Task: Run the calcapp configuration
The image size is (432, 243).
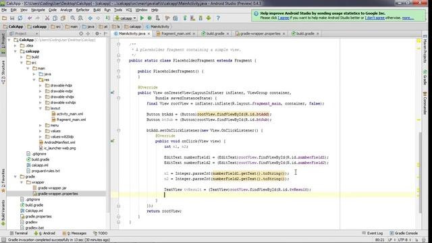Action: [x=142, y=18]
